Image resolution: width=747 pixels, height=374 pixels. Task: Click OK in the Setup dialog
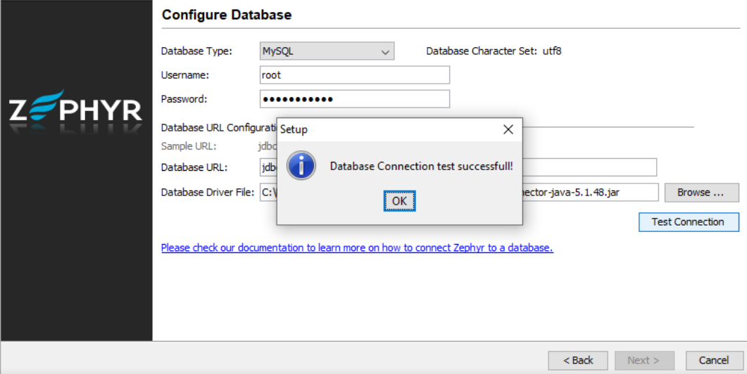[x=399, y=201]
